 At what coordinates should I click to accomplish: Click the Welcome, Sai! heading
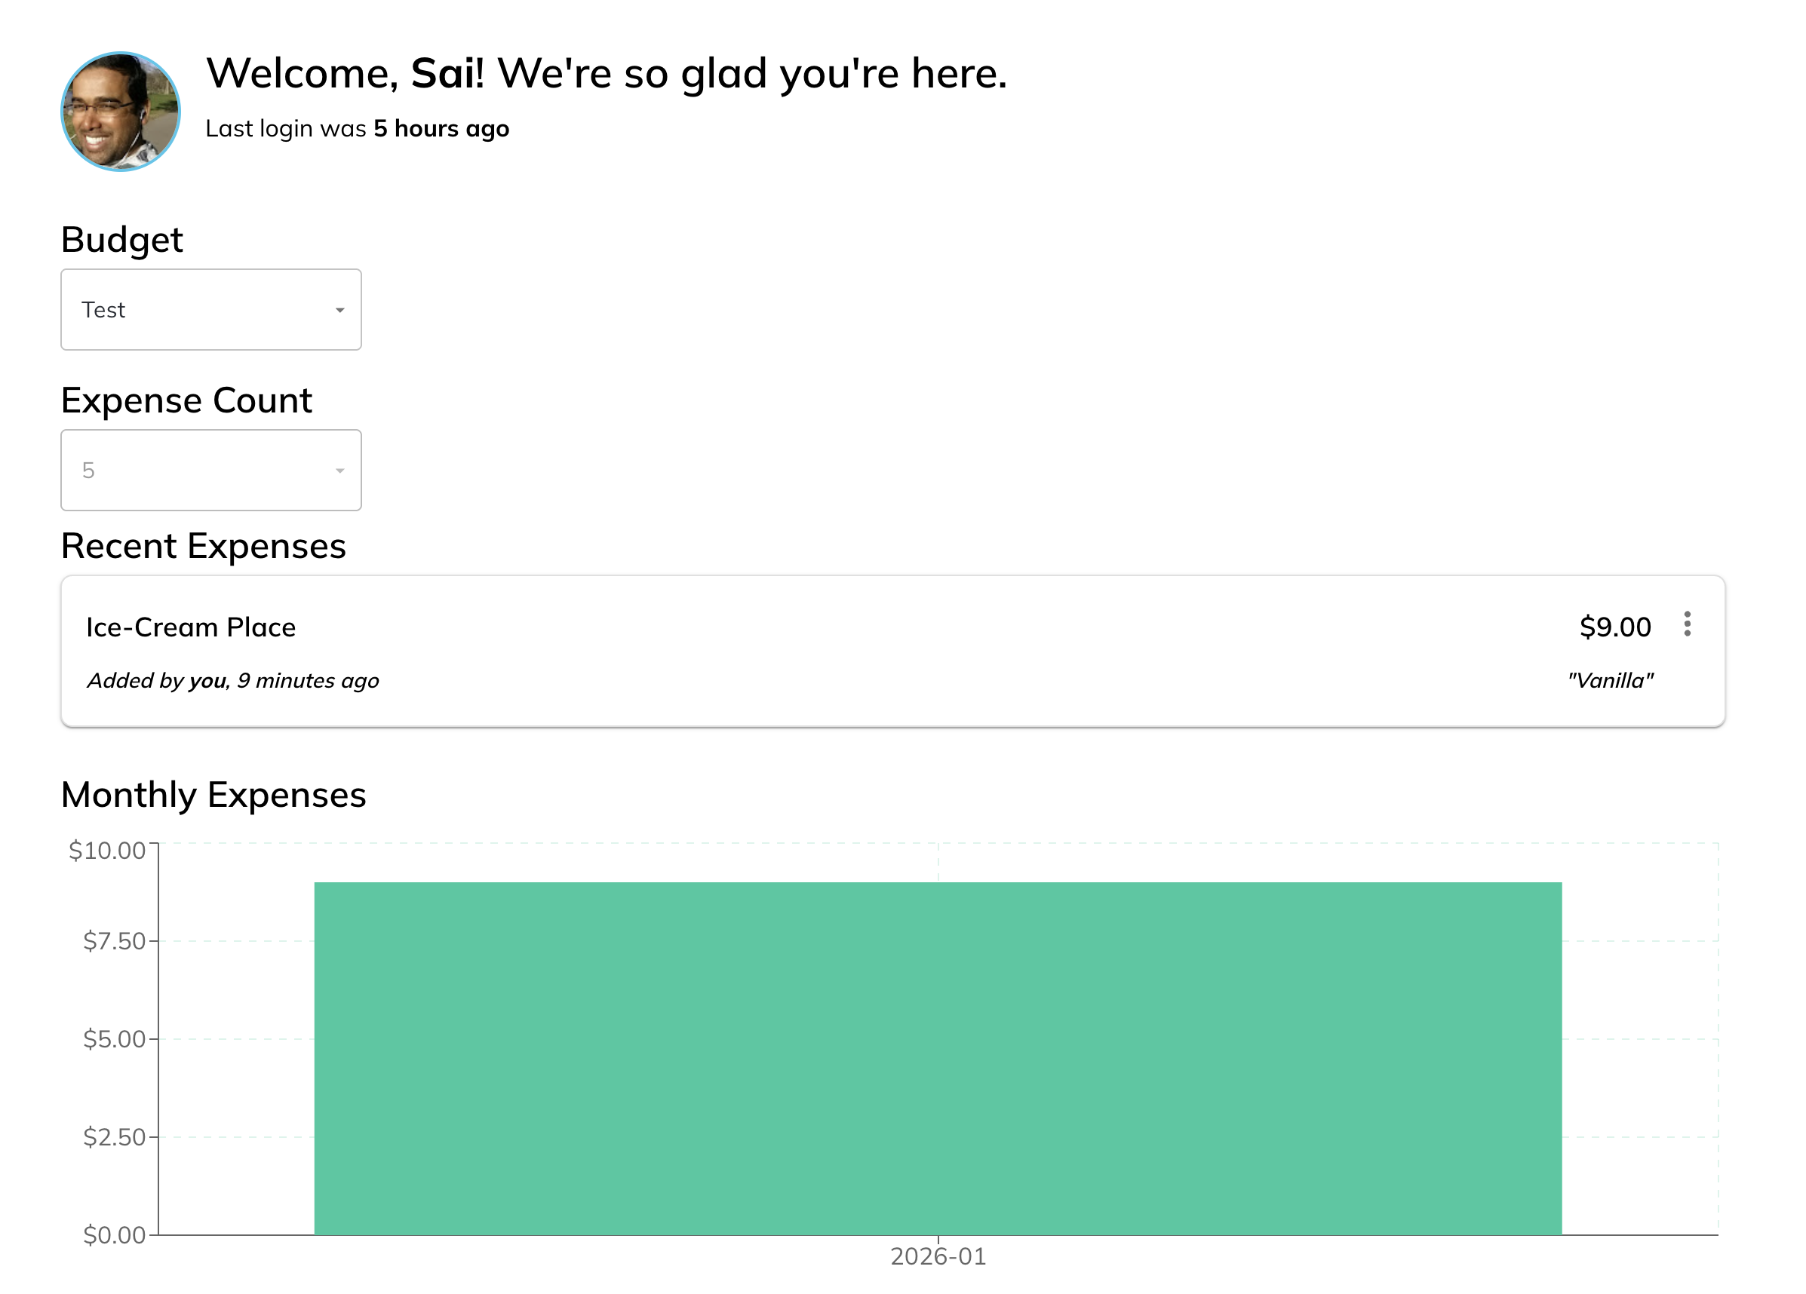(606, 73)
